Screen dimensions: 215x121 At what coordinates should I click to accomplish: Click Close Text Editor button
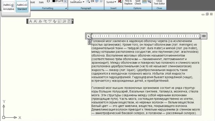(159, 2)
